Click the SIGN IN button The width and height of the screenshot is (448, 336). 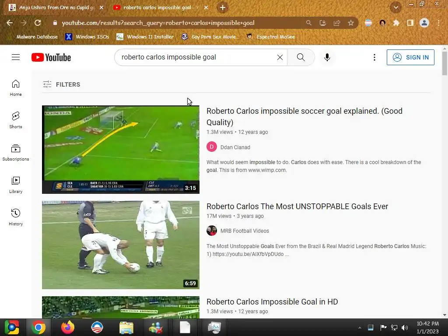coord(410,57)
